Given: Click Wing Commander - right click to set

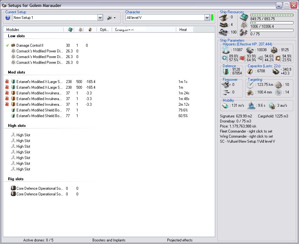Looking at the screenshot, I should 246,136.
